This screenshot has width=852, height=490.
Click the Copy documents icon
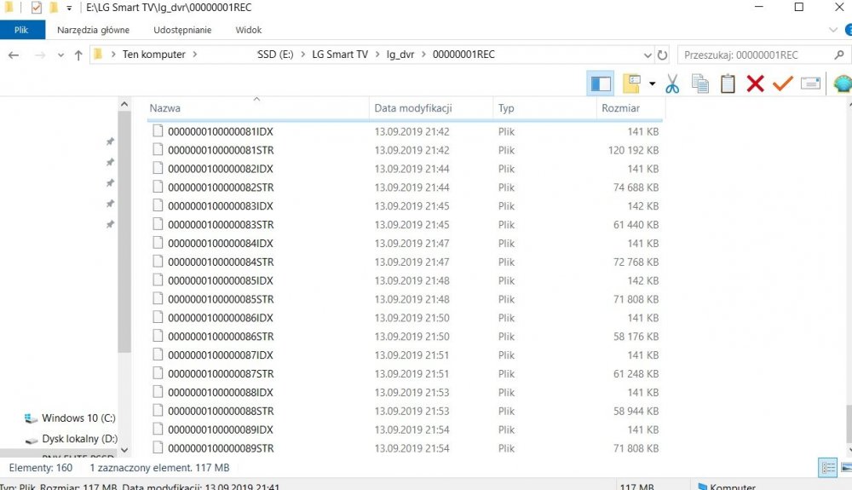[x=700, y=84]
